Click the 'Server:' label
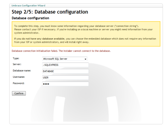Image resolution: width=166 pixels, height=130 pixels. 17,64
